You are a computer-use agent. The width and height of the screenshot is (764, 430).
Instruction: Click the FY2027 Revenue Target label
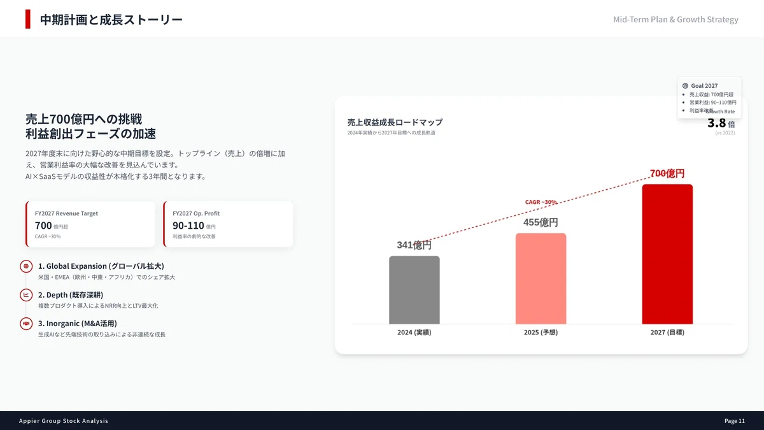coord(66,213)
